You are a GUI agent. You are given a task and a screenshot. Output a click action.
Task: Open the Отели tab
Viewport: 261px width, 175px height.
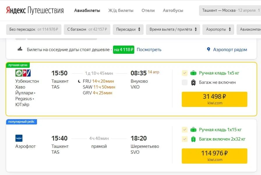tap(148, 11)
